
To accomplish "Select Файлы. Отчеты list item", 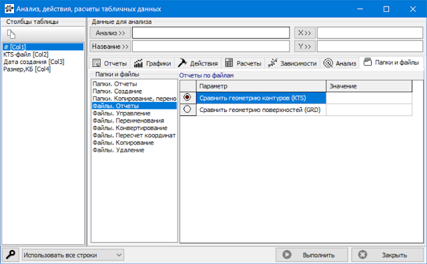I will (x=134, y=106).
